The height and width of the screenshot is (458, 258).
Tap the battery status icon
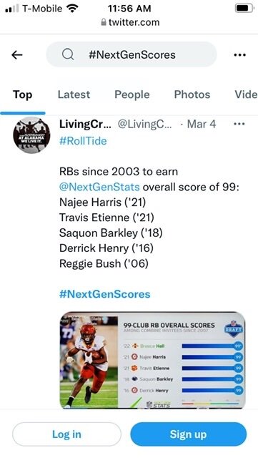pyautogui.click(x=244, y=8)
